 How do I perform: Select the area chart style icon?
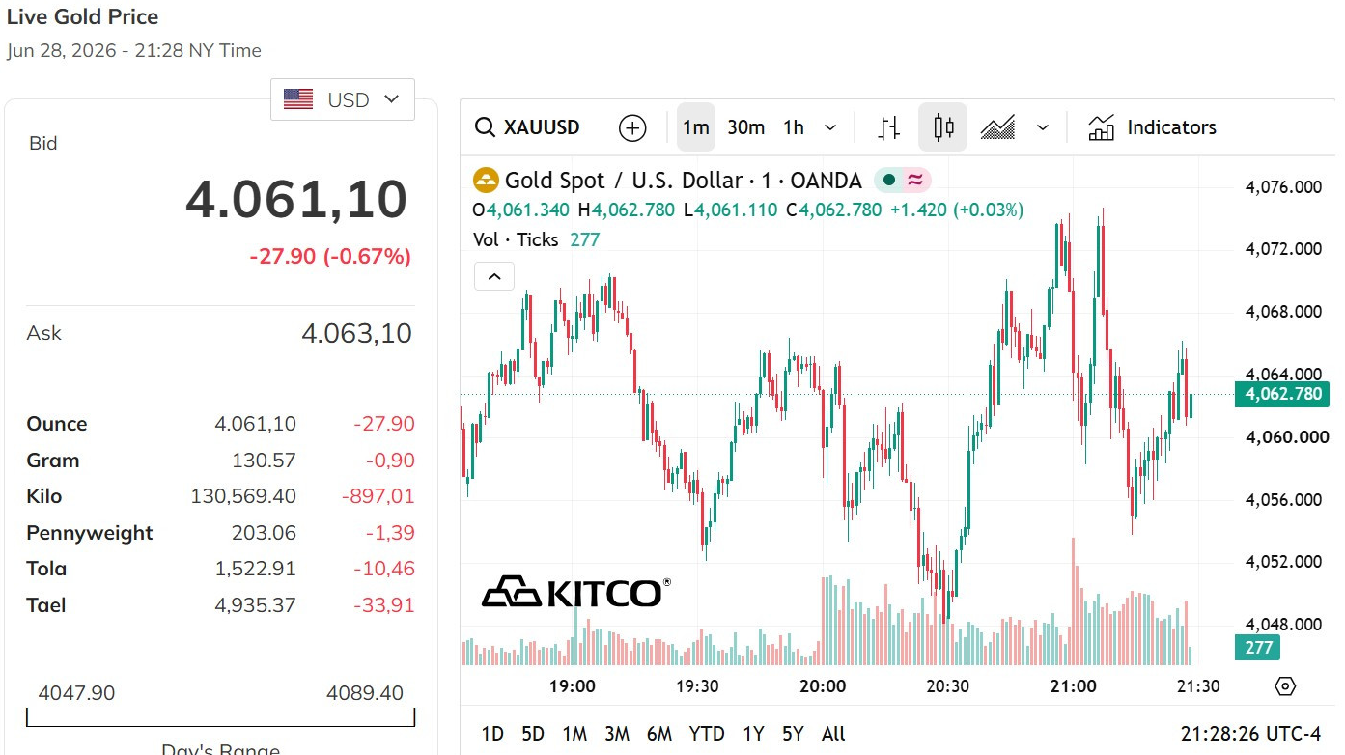click(x=997, y=127)
